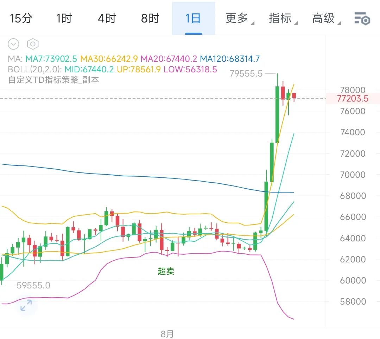
Task: Click the LOW:56318.5 Bollinger value
Action: click(190, 70)
